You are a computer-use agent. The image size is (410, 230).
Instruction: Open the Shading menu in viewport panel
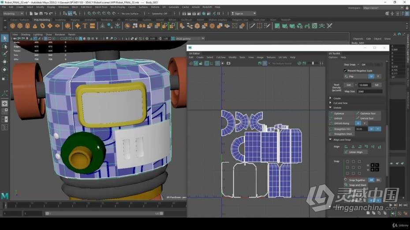[x=26, y=34]
